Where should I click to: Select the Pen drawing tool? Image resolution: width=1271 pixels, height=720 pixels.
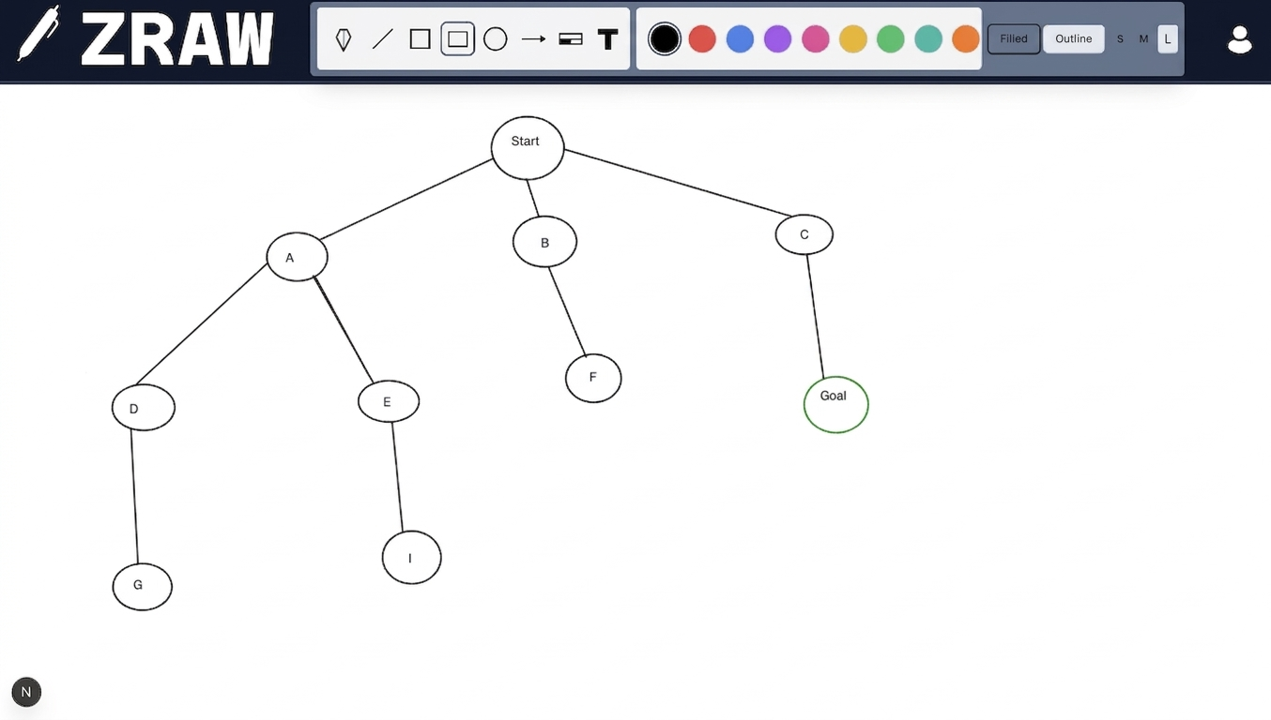coord(344,39)
